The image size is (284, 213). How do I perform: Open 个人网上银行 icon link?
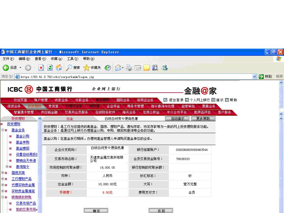(x=187, y=100)
